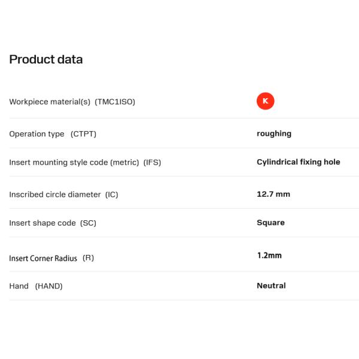The image size is (359, 359).
Task: Click the red K workpiece material icon
Action: click(265, 101)
